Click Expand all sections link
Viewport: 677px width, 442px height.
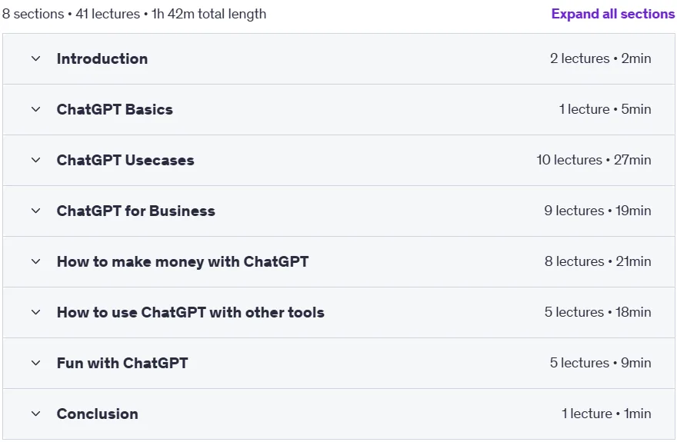click(612, 14)
